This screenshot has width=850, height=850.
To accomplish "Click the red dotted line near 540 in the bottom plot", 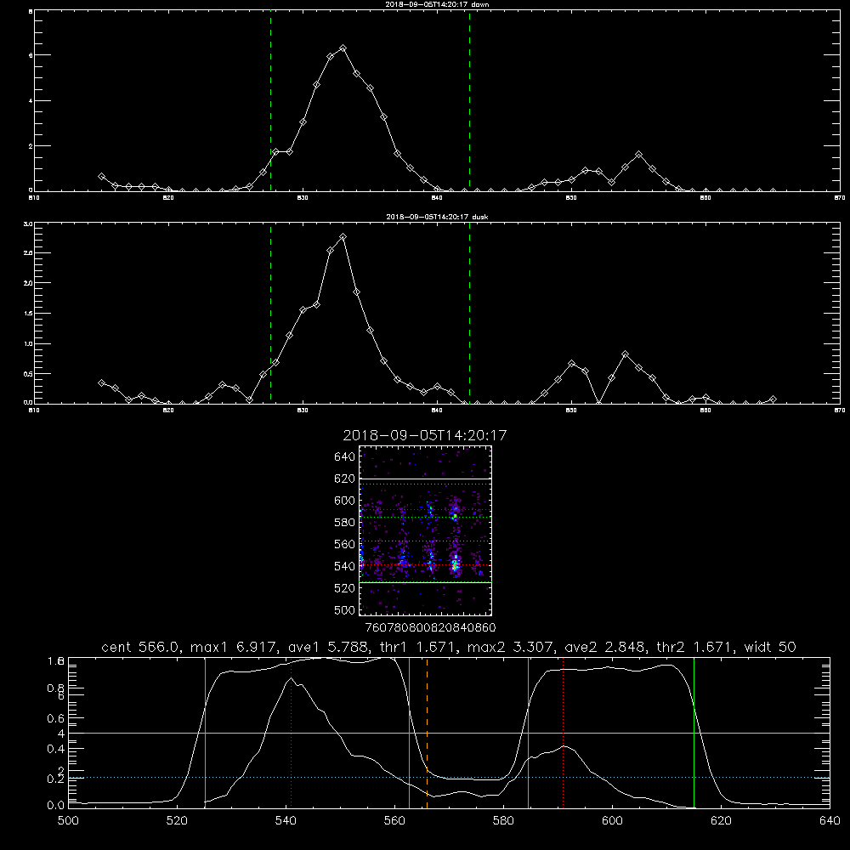I will [x=291, y=733].
